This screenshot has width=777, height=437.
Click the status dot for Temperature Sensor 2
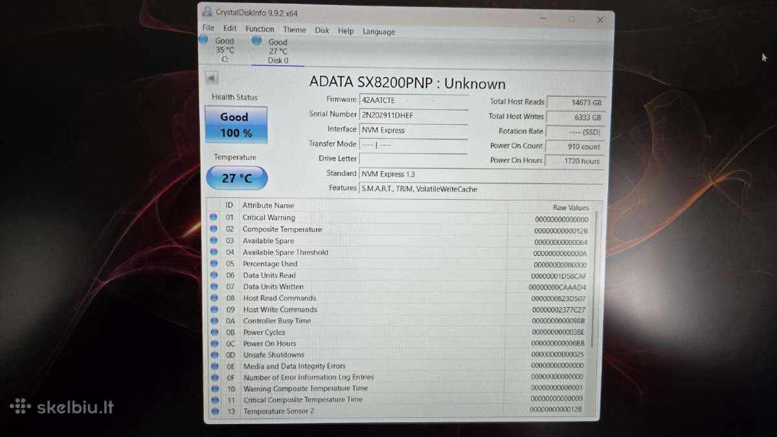click(214, 411)
